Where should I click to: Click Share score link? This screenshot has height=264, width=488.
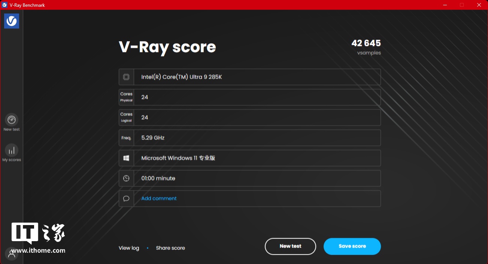click(x=170, y=248)
